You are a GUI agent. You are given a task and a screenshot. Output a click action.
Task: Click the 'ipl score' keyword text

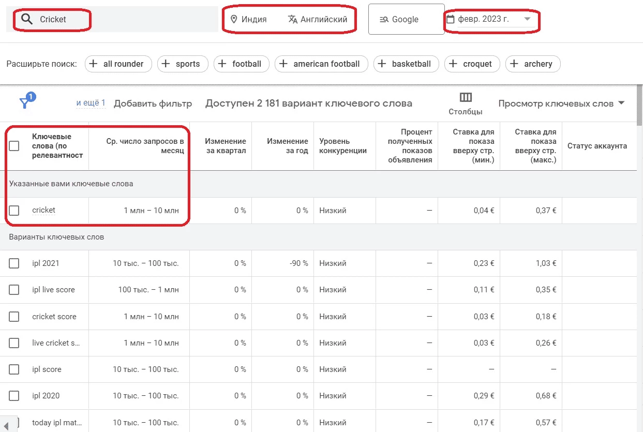tap(47, 369)
